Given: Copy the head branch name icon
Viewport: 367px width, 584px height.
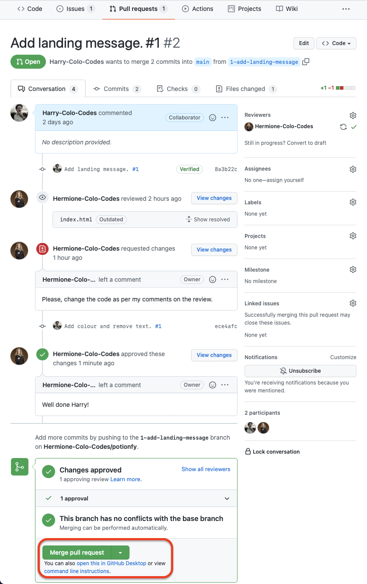Looking at the screenshot, I should (306, 62).
